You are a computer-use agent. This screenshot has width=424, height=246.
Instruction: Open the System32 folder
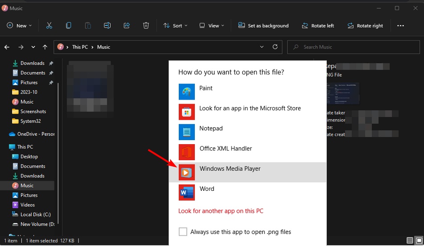click(26, 121)
